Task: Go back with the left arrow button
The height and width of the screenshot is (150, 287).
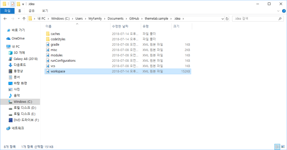Action: [5, 19]
